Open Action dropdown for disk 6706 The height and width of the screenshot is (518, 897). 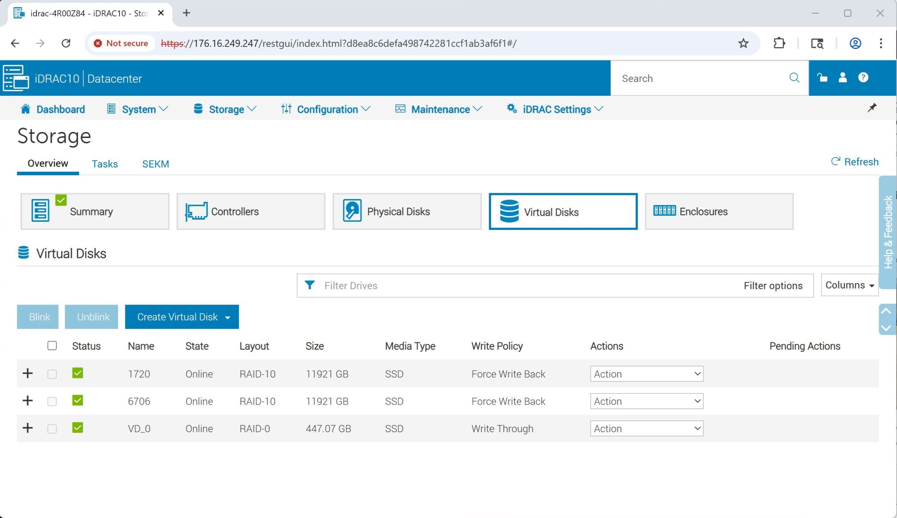pyautogui.click(x=646, y=401)
